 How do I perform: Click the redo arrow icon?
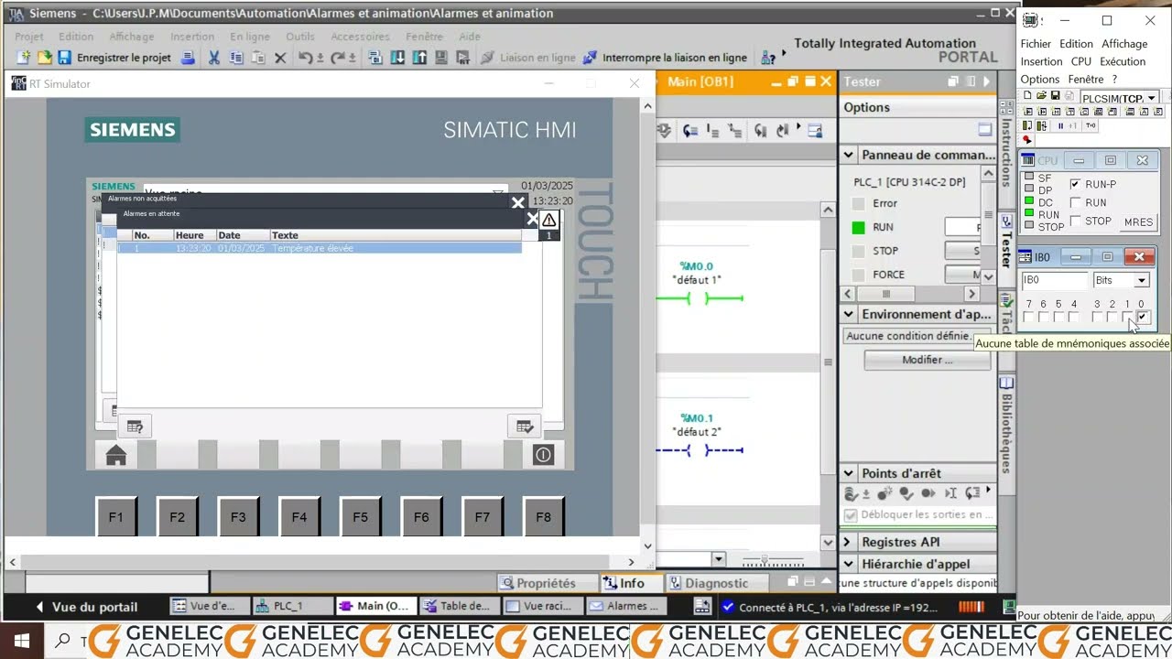tap(338, 58)
